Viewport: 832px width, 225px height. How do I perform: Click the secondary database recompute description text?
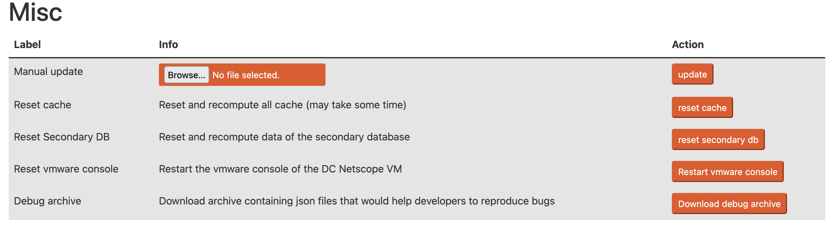[284, 137]
